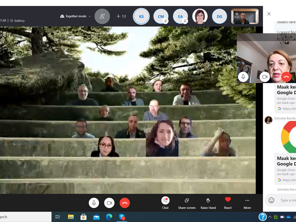Screen dimensions: 296x222
Task: Hang up the call
Action: (125, 202)
